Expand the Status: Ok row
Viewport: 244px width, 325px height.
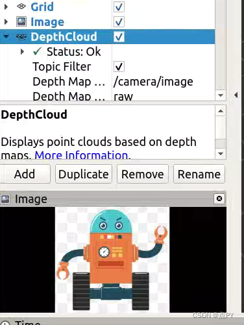[22, 52]
